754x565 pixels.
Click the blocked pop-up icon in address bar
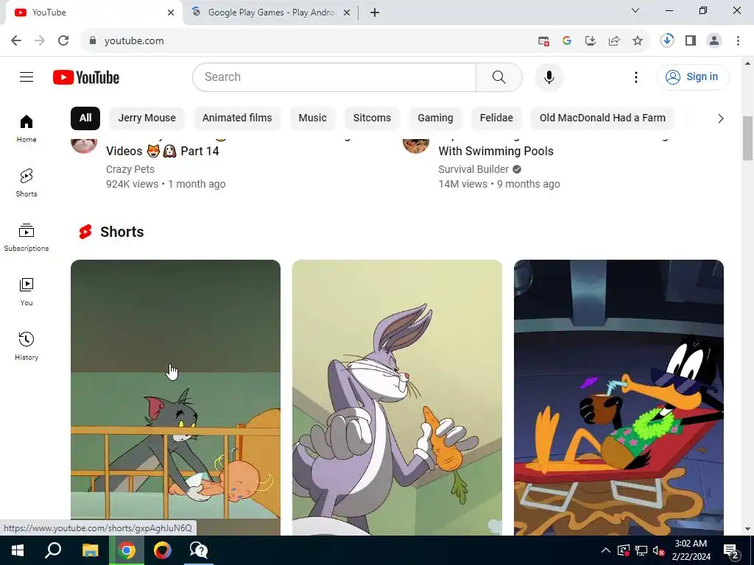[x=543, y=41]
